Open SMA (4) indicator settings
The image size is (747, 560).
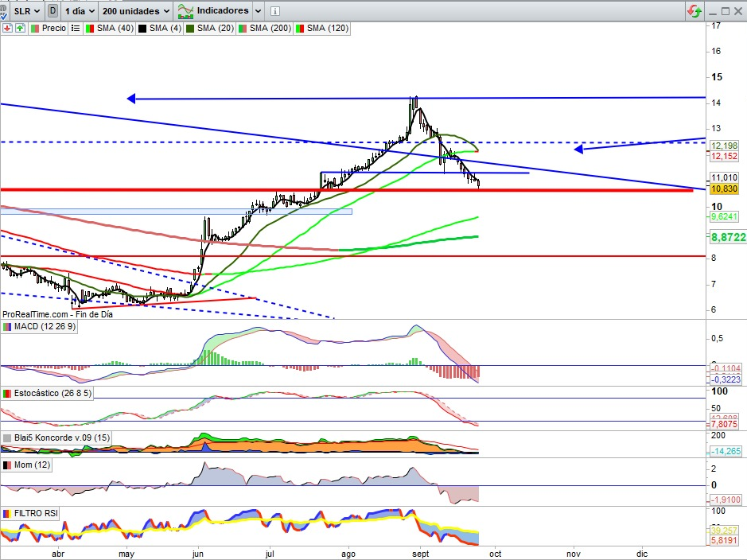point(165,28)
